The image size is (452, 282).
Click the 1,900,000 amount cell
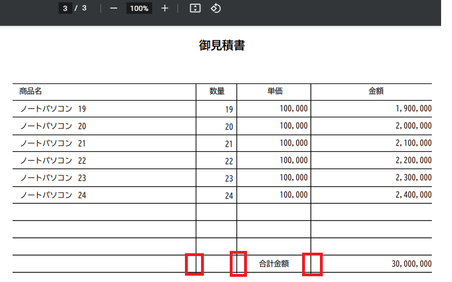click(413, 109)
